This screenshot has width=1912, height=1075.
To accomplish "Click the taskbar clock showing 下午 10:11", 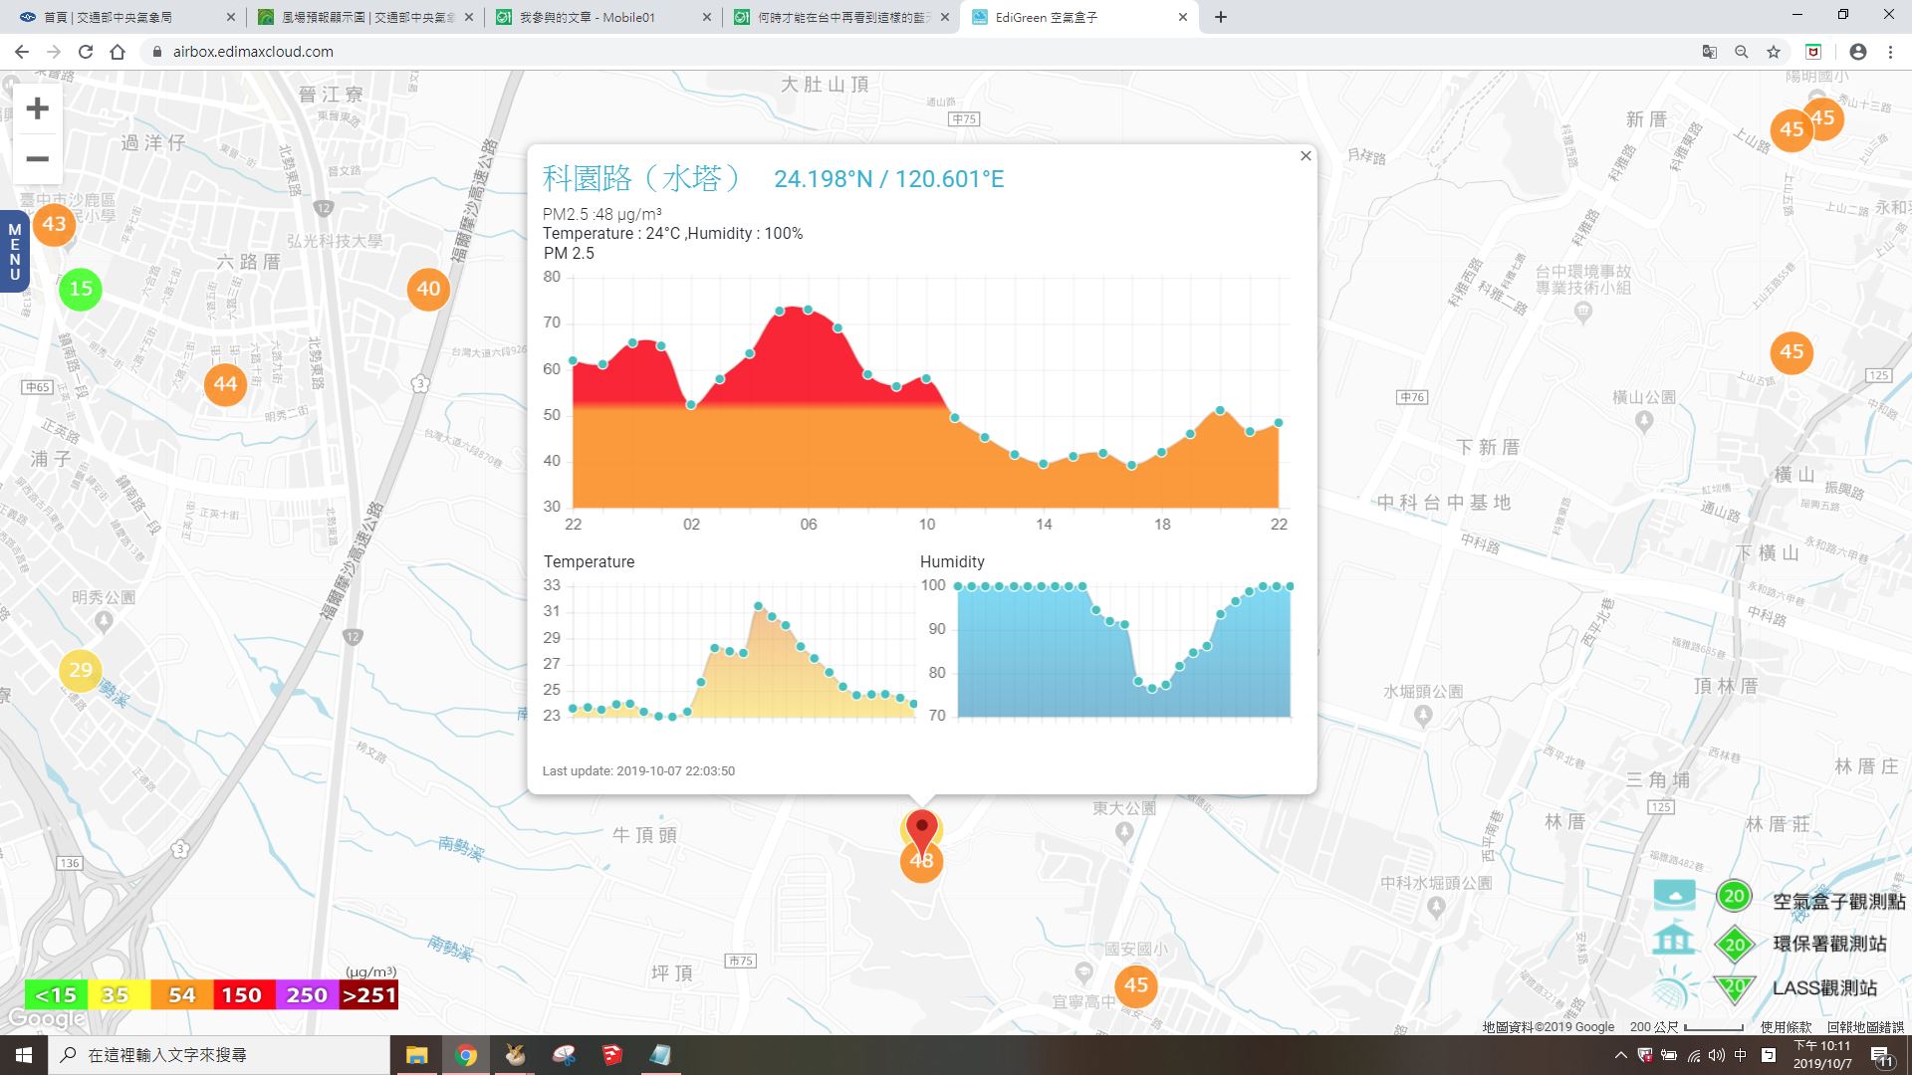I will [x=1822, y=1055].
